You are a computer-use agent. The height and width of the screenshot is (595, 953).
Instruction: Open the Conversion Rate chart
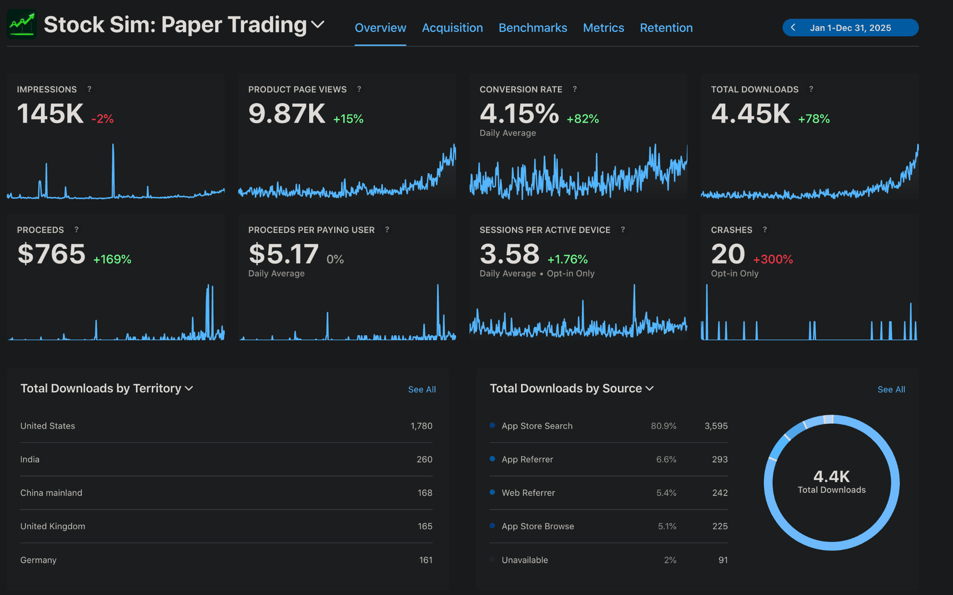[578, 171]
